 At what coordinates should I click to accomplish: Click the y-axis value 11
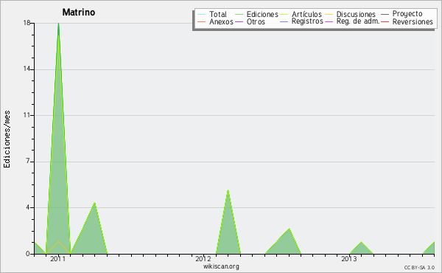(x=27, y=115)
